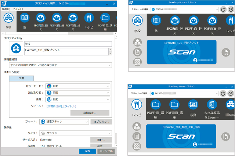Open scanner selection dropdown in the bottom Scan window

[x=184, y=94]
